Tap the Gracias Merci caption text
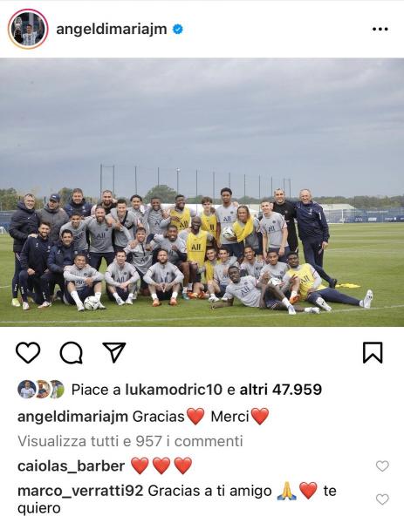 tap(201, 417)
